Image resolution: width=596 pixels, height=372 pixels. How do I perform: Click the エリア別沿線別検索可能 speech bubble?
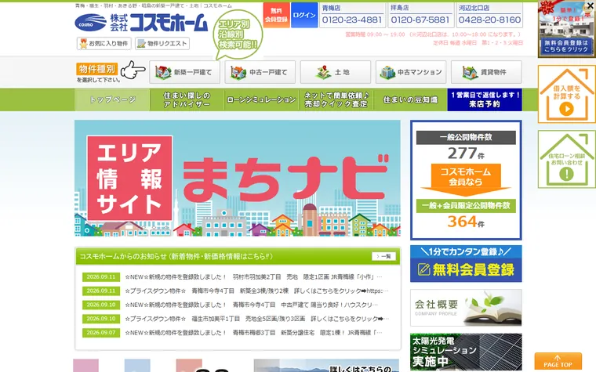pos(238,34)
